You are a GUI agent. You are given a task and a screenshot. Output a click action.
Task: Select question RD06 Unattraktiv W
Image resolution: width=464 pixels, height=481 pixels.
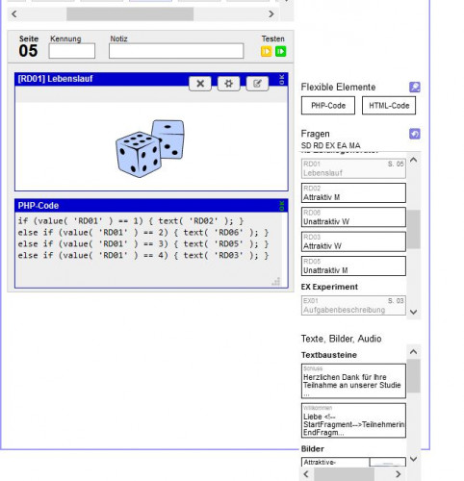[x=353, y=217]
